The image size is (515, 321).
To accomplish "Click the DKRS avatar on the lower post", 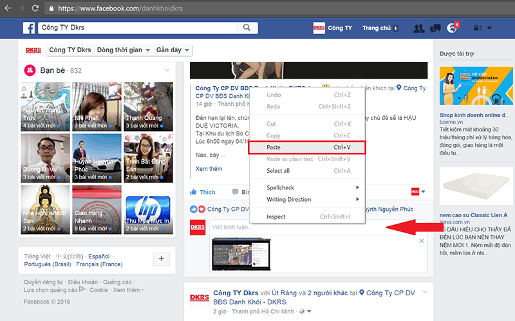I will (x=200, y=298).
